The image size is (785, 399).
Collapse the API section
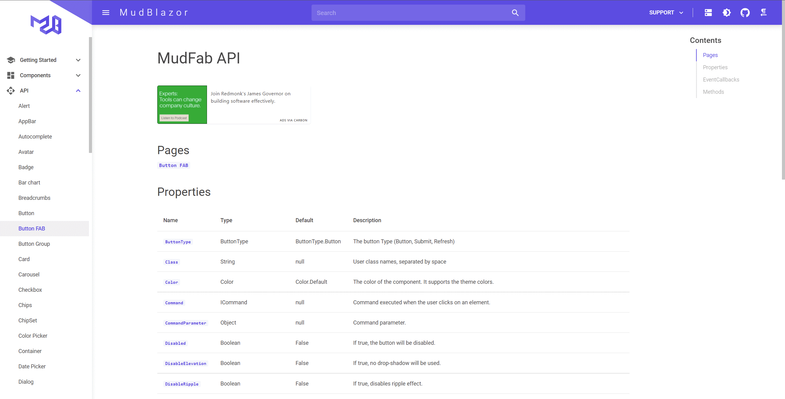point(78,90)
